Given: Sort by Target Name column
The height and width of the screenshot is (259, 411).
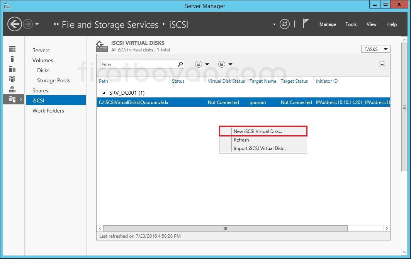Looking at the screenshot, I should coord(263,81).
